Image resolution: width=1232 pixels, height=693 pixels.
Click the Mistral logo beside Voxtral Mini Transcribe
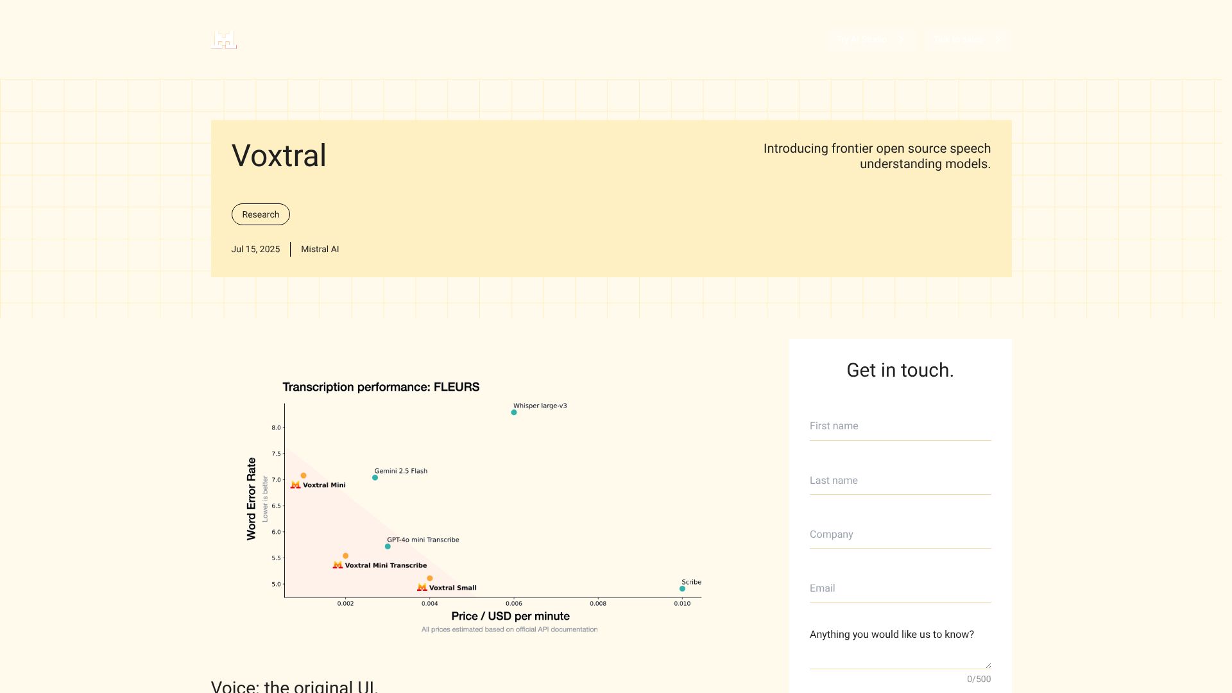(338, 565)
